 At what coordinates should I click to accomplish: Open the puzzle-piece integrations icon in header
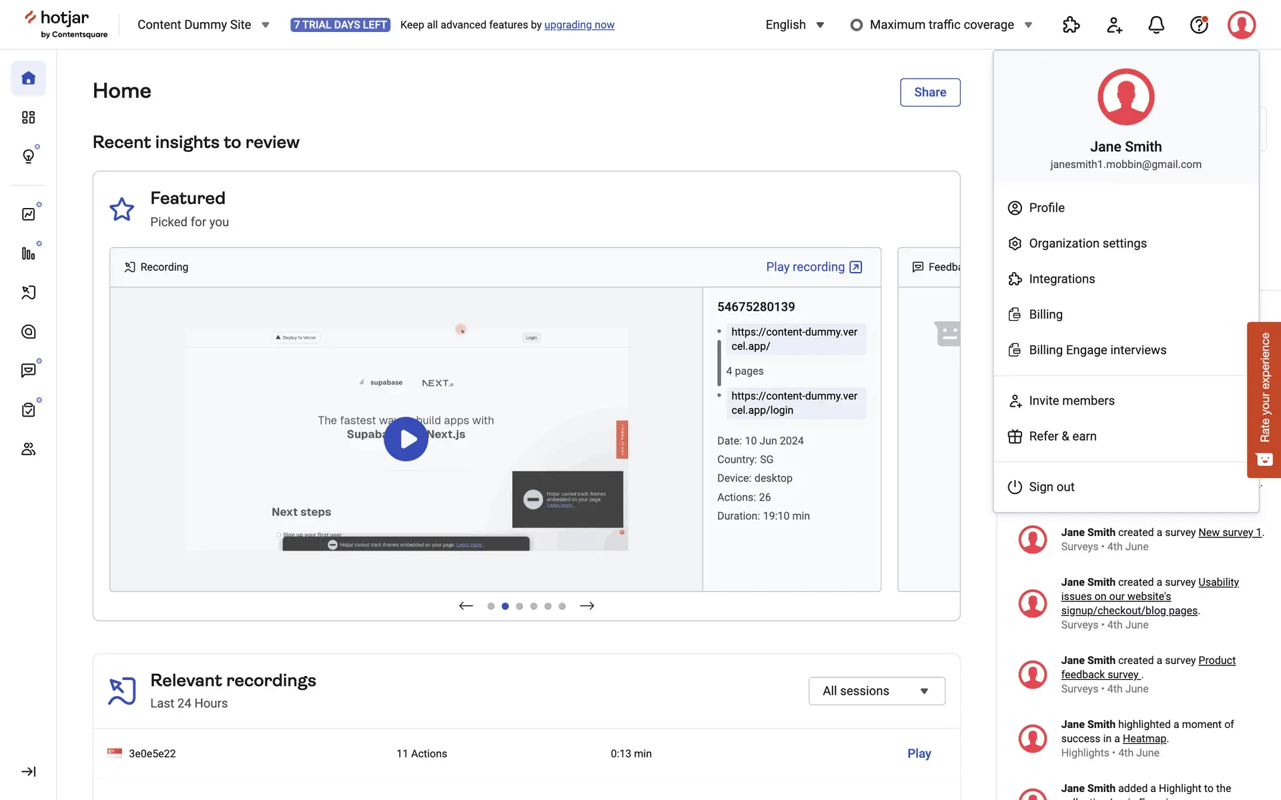pyautogui.click(x=1071, y=25)
